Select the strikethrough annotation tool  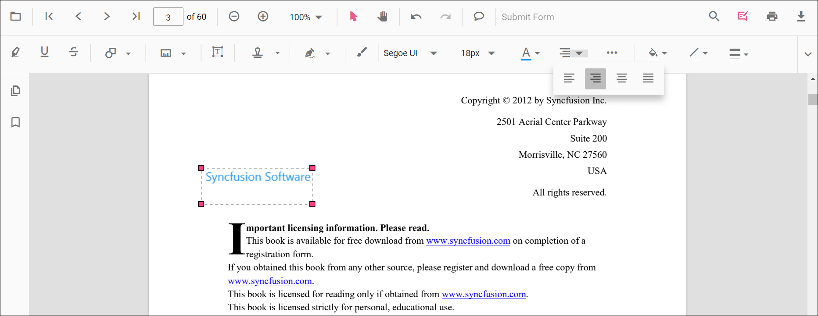[73, 52]
